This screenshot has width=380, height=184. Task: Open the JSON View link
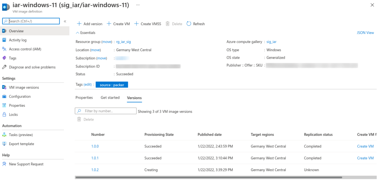click(x=365, y=33)
